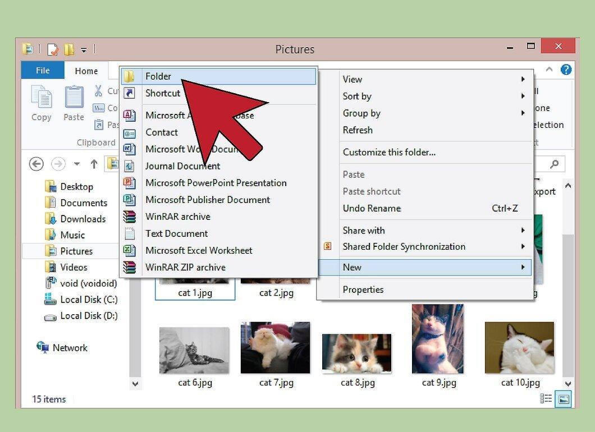Collapse the ribbon with the chevron
This screenshot has height=432, width=595.
tap(549, 69)
